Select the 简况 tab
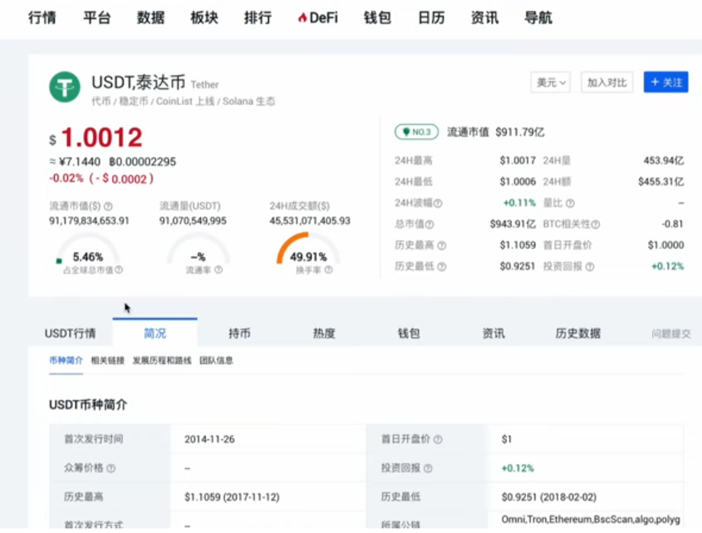The height and width of the screenshot is (533, 702). (x=155, y=334)
